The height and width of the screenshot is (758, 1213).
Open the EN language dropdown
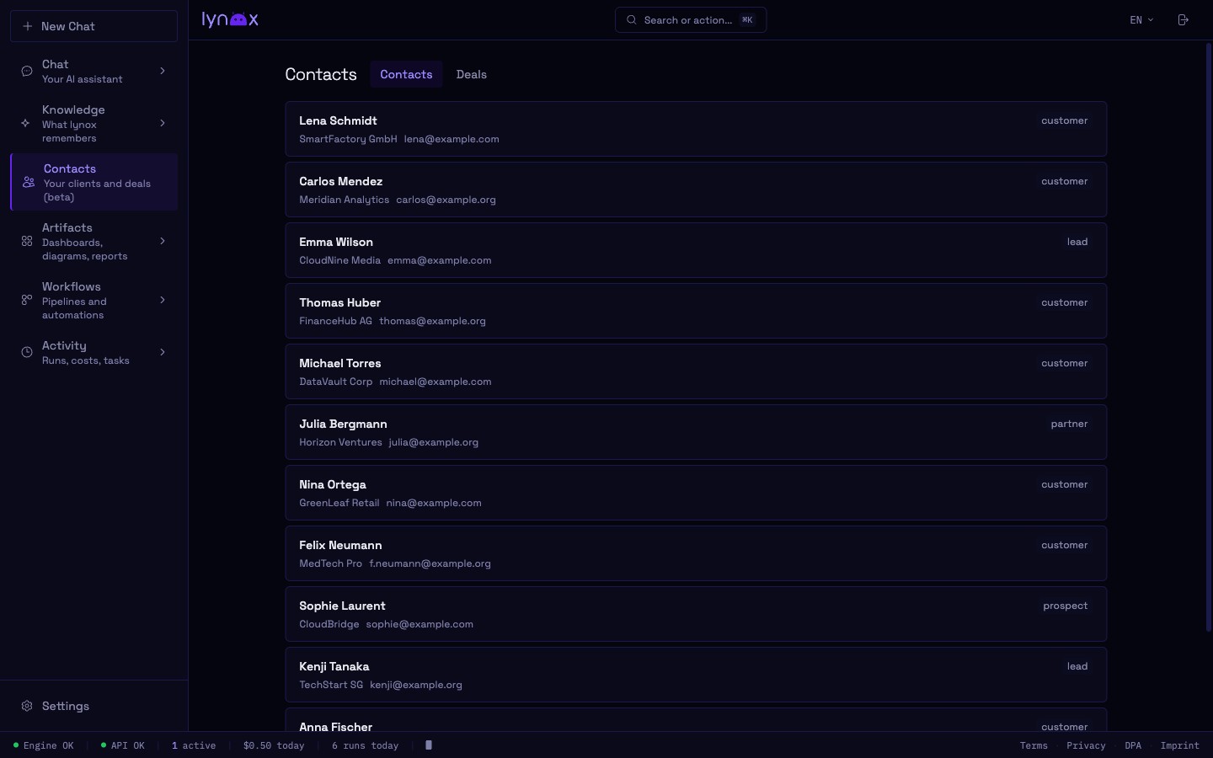(x=1141, y=20)
